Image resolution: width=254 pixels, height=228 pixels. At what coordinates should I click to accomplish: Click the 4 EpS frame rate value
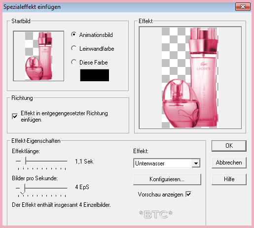pos(82,187)
